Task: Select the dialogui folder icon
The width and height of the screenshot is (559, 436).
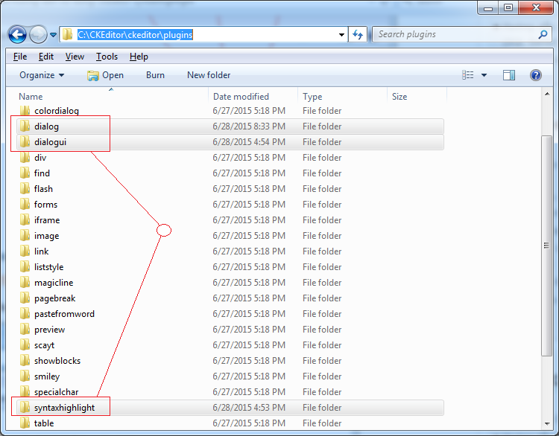Action: tap(25, 141)
